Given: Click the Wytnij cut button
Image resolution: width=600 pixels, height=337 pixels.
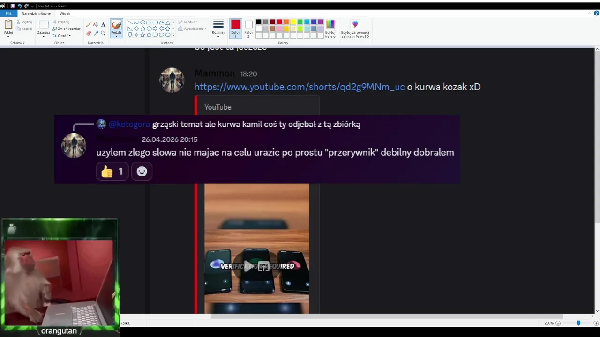Looking at the screenshot, I should click(x=24, y=22).
